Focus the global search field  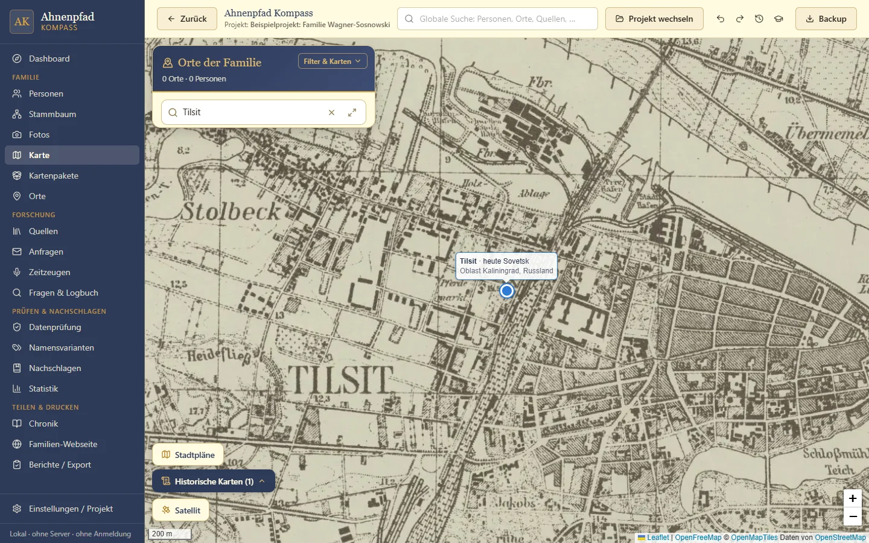click(x=497, y=19)
